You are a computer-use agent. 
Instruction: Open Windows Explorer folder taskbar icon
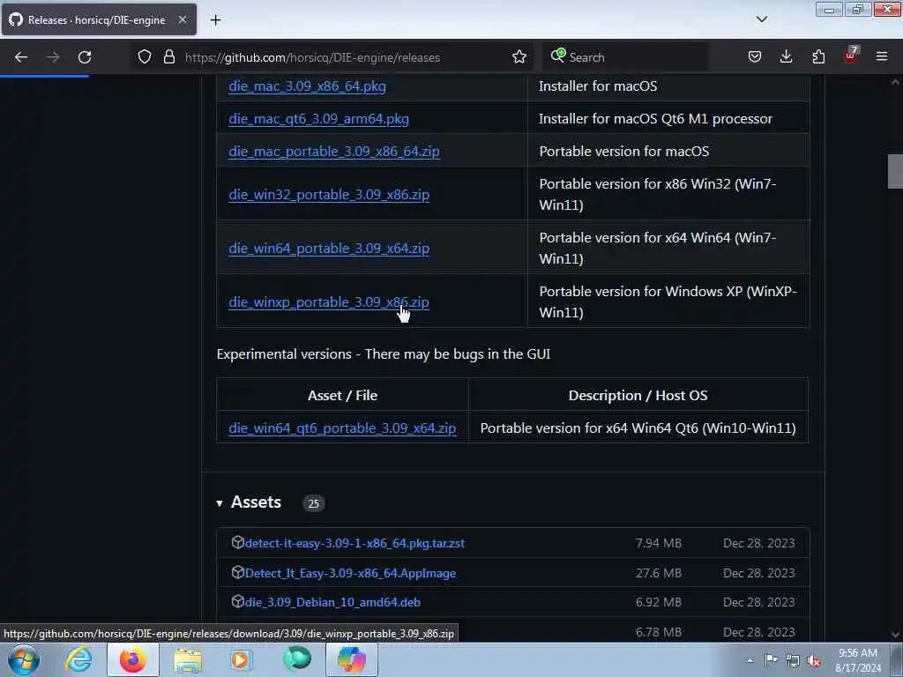188,659
